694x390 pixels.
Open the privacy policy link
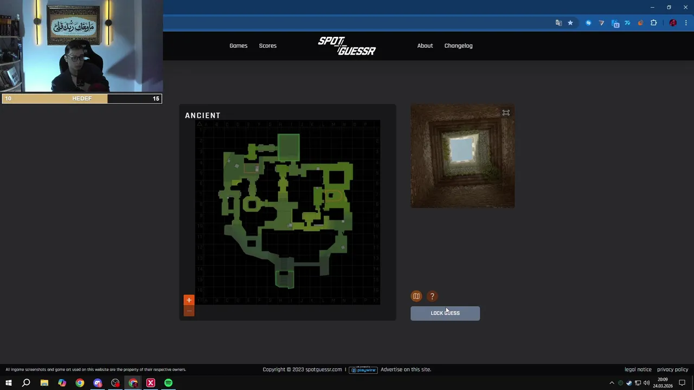click(x=672, y=369)
